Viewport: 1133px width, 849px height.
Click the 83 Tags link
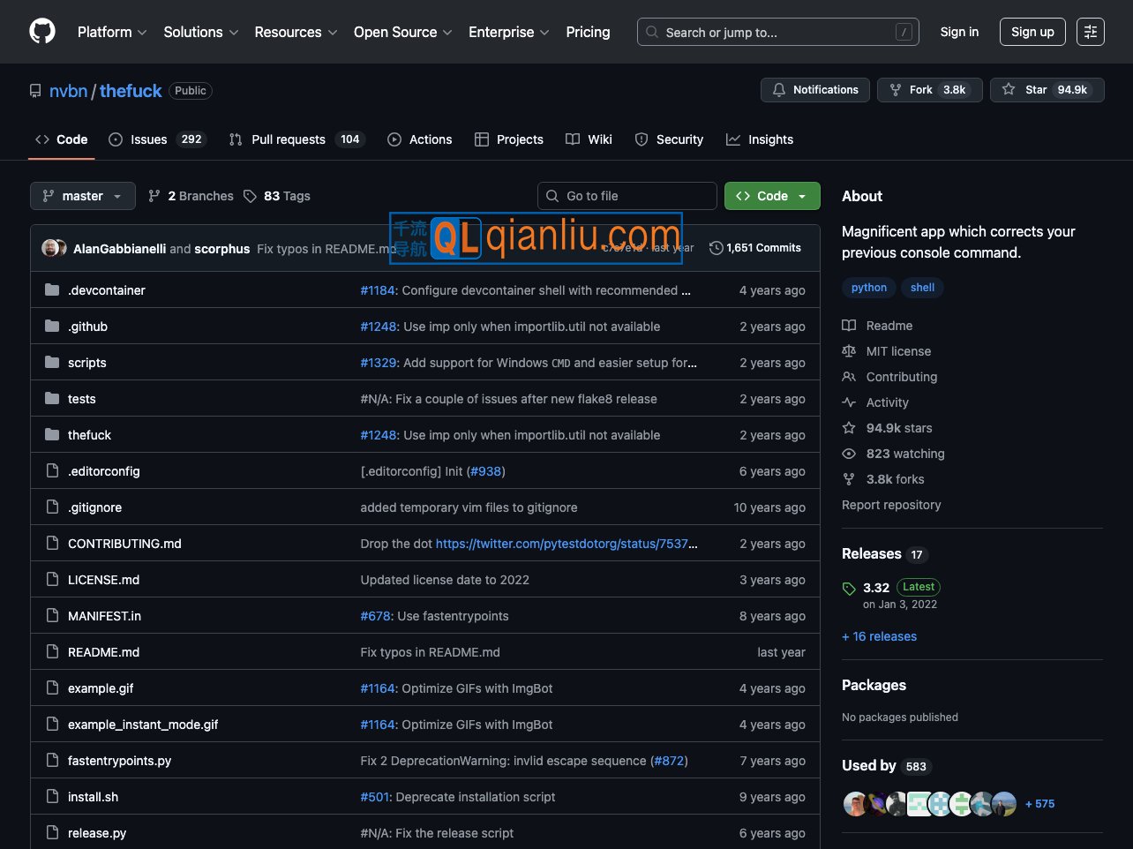click(x=277, y=196)
